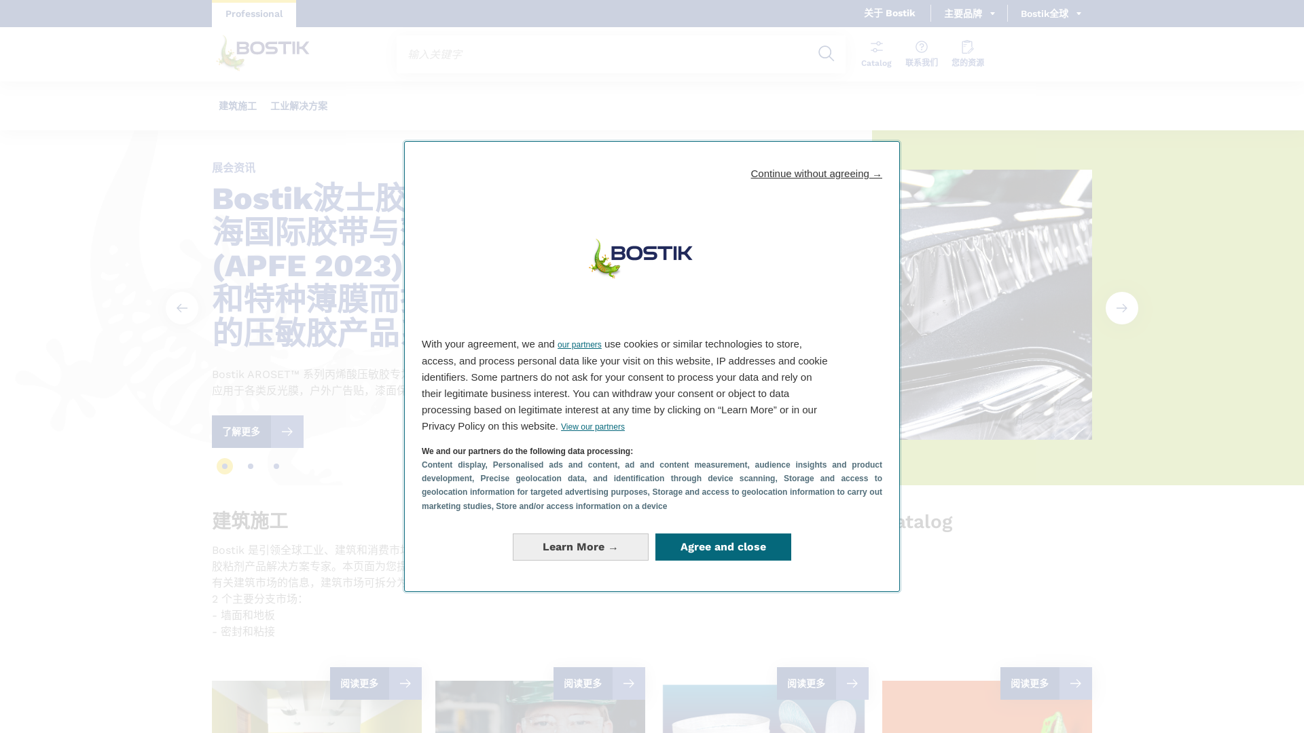
Task: Open the 'our partners' link
Action: pos(579,345)
